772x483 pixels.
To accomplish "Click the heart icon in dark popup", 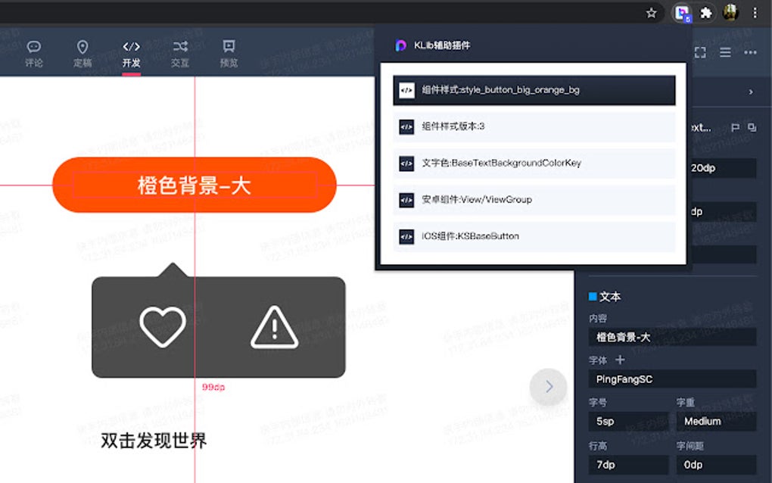I will pos(163,327).
